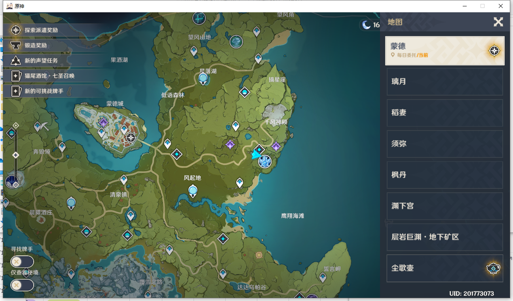Select the blue boss icon beside player arrow
Image resolution: width=513 pixels, height=301 pixels.
(x=265, y=161)
